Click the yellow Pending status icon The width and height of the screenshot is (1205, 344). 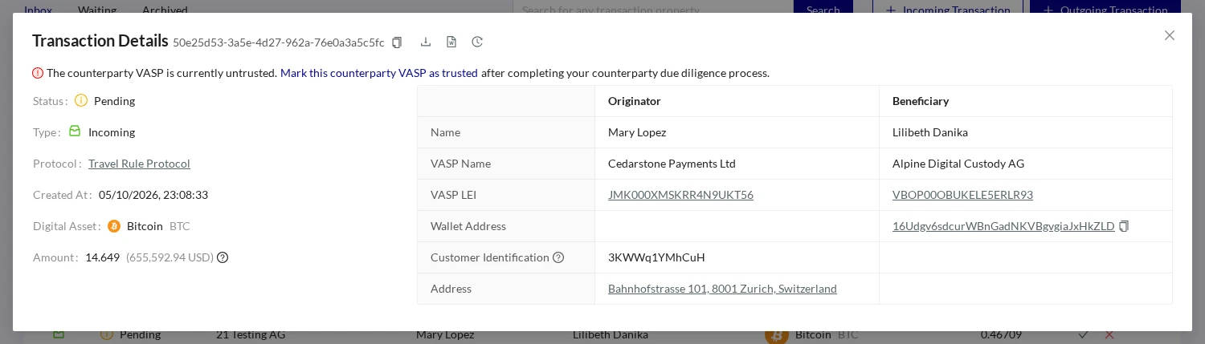81,100
